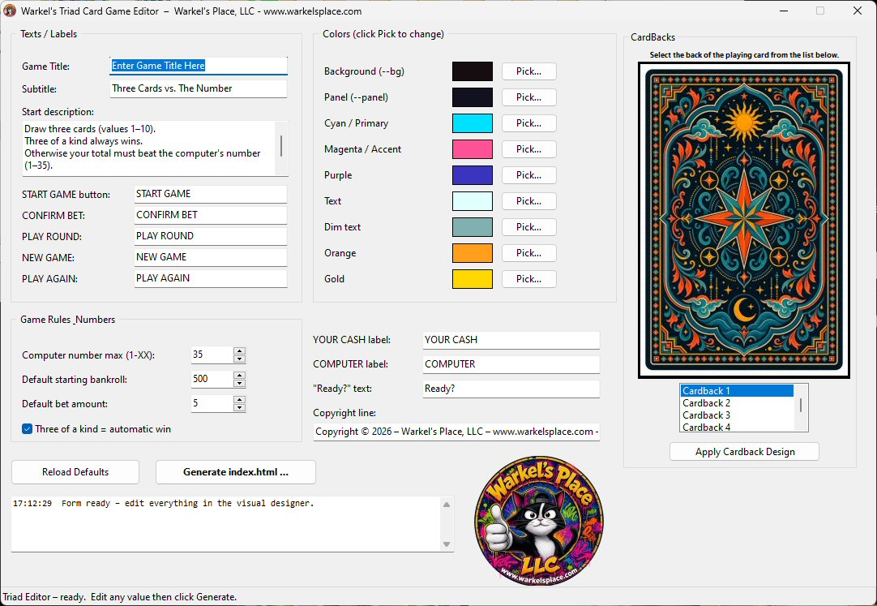
Task: Select Cardback 4 in the list
Action: coord(737,427)
